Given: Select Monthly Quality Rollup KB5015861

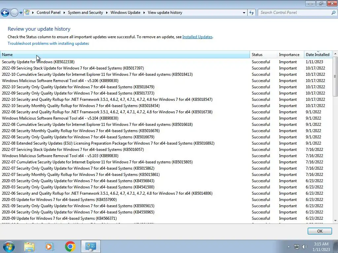Looking at the screenshot, I should pos(166,175).
